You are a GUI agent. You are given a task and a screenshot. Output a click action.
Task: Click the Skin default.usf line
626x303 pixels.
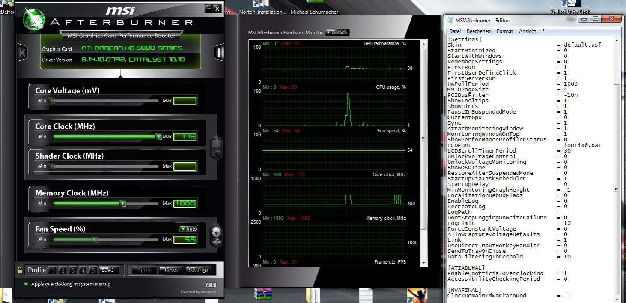pos(525,45)
